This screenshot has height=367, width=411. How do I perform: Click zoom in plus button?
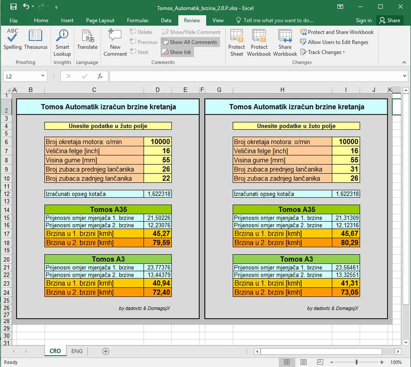tap(382, 362)
